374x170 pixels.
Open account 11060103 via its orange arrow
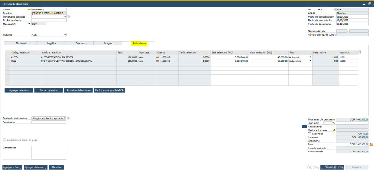pos(158,61)
